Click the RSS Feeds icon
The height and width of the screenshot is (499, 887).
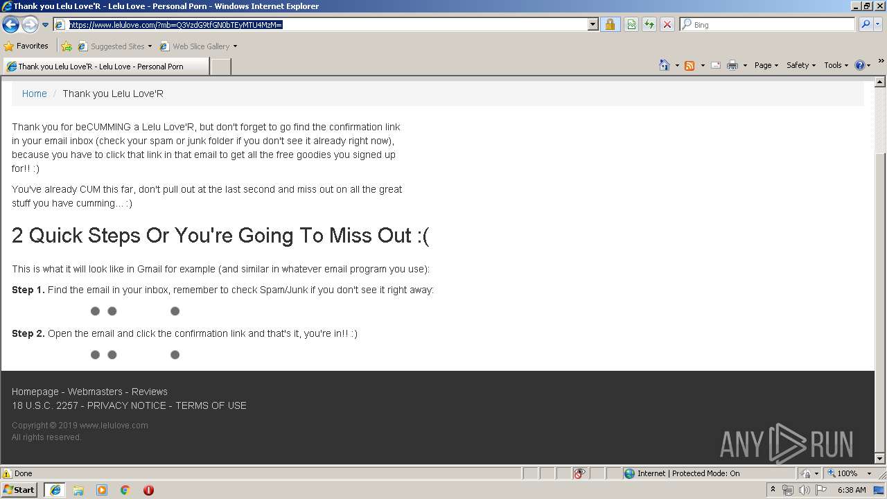pyautogui.click(x=690, y=65)
